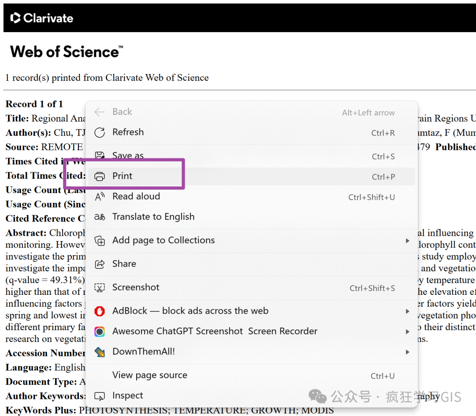Screen dimensions: 476x416
Task: Choose Print from the context menu
Action: coord(251,176)
